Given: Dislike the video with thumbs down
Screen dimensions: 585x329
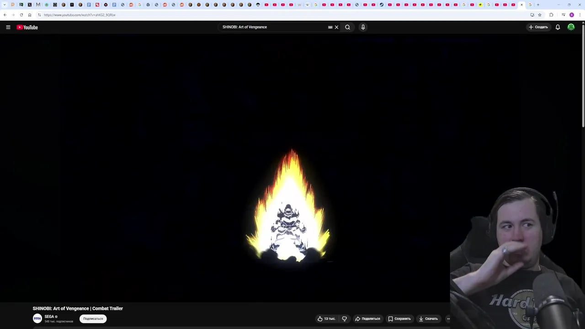Looking at the screenshot, I should tap(345, 318).
